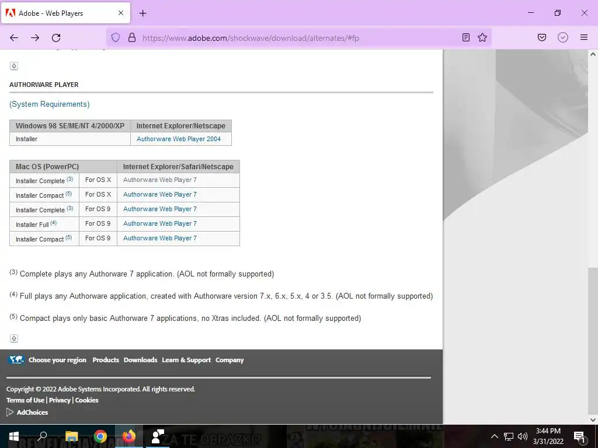Screen dimensions: 598x448
Task: Open Windows taskbar search
Action: (x=42, y=436)
